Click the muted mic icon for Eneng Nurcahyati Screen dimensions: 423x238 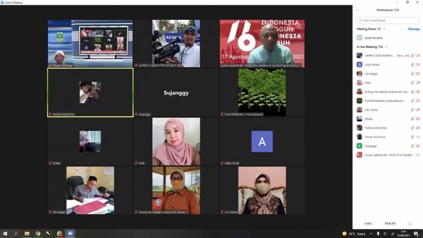coord(412,92)
